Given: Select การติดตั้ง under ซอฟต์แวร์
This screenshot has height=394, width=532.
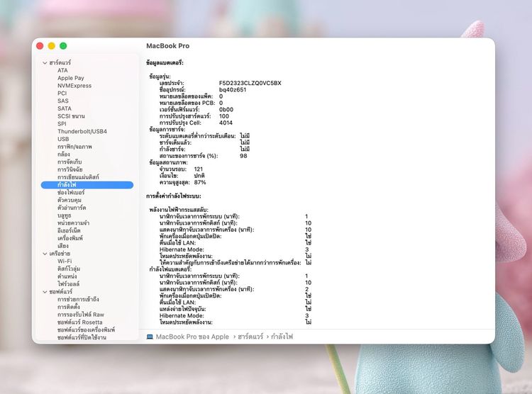Looking at the screenshot, I should pyautogui.click(x=69, y=307).
